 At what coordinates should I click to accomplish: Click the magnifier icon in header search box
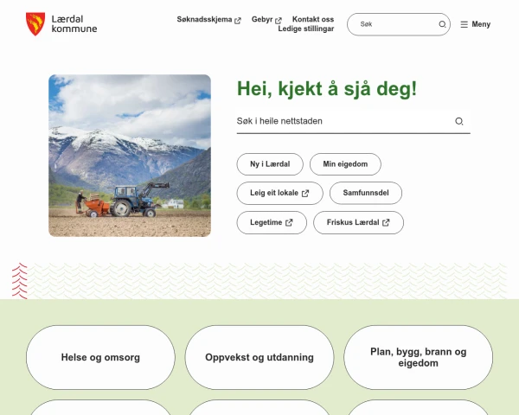[442, 24]
